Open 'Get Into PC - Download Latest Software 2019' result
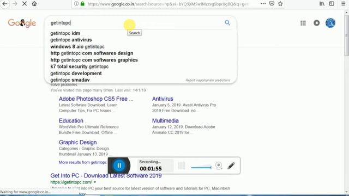Screen dimensions: 349x196 click(106, 175)
